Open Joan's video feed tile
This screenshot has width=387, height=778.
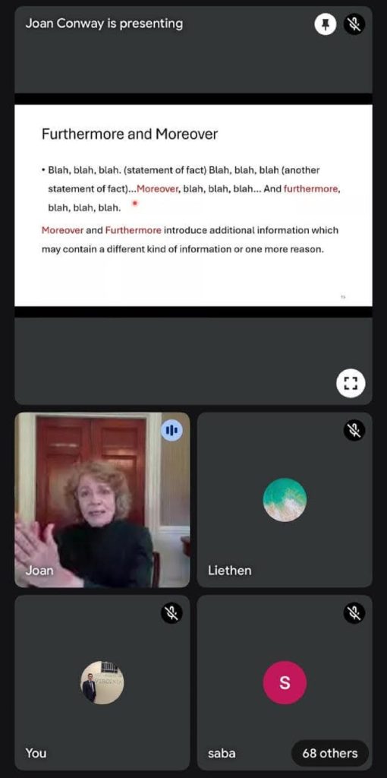(102, 500)
